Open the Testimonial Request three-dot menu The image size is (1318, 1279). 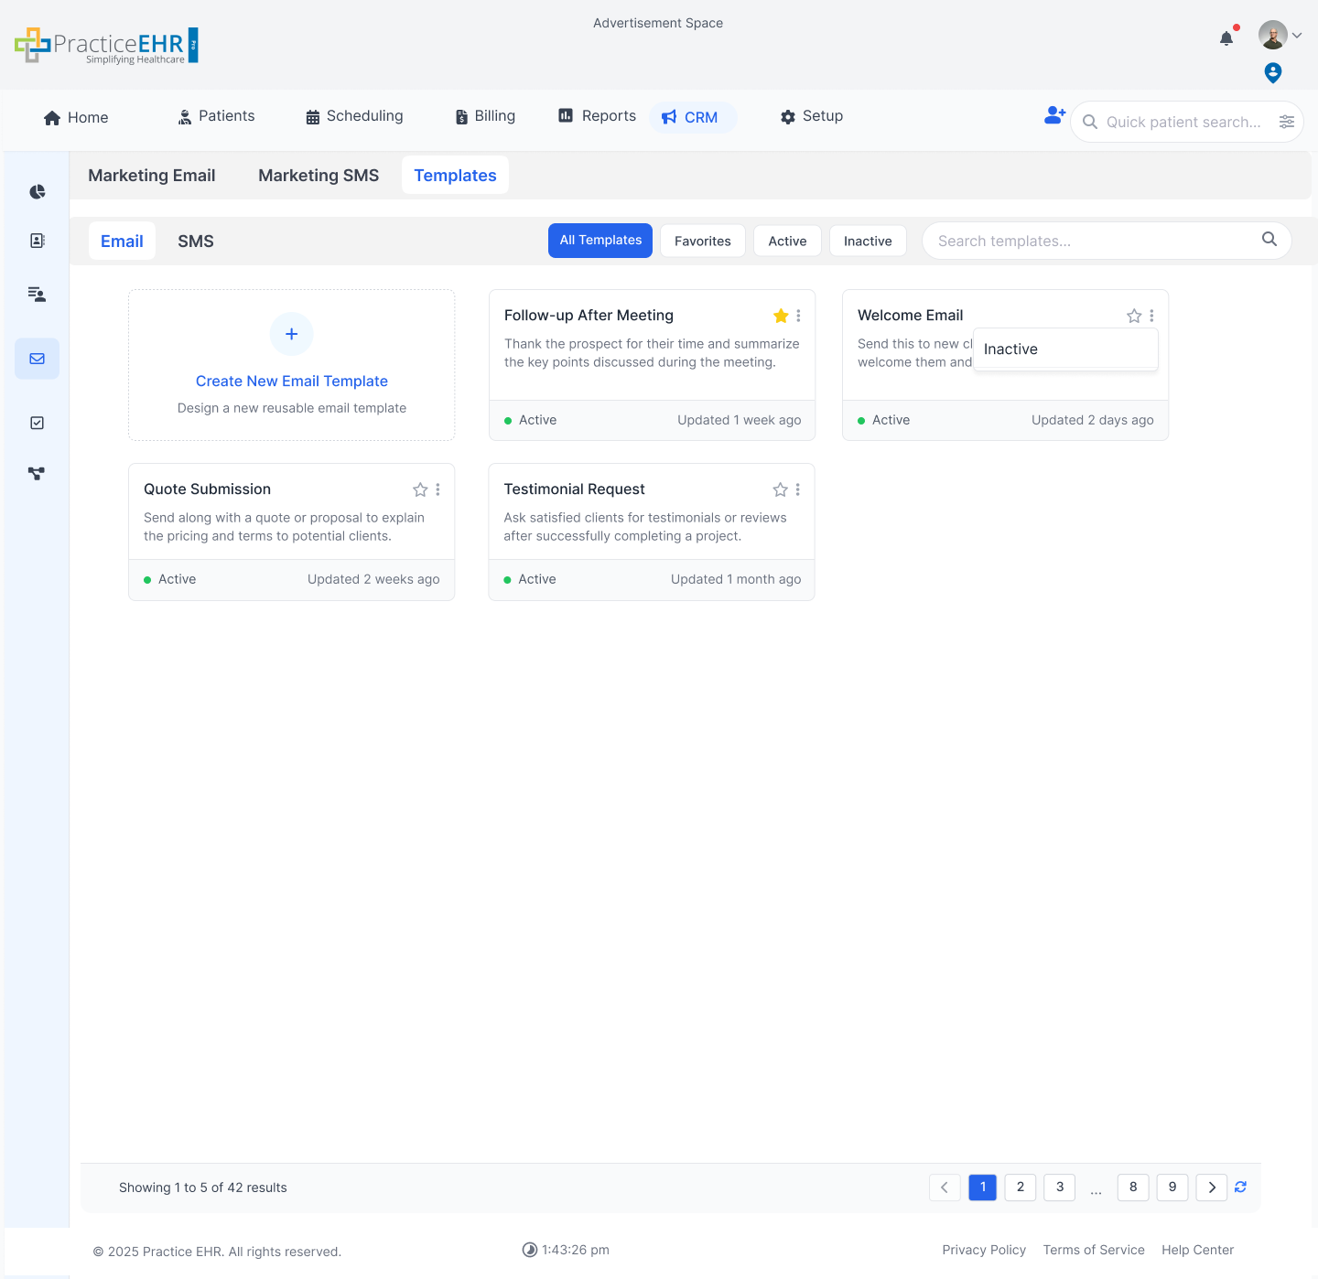point(797,489)
